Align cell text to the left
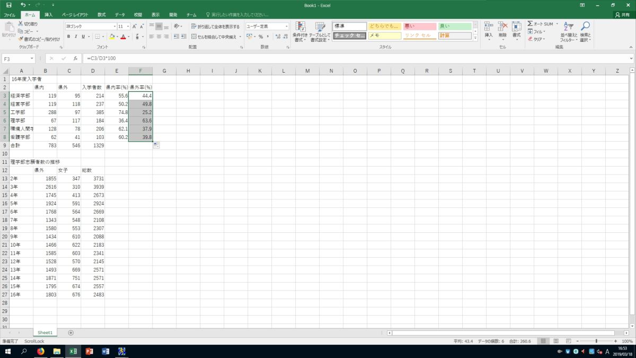Image resolution: width=636 pixels, height=358 pixels. 152,37
